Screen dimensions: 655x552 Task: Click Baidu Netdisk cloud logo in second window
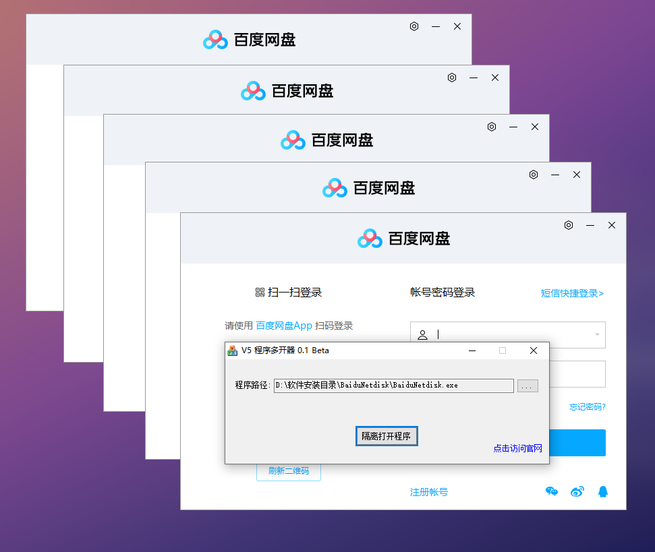pos(253,91)
